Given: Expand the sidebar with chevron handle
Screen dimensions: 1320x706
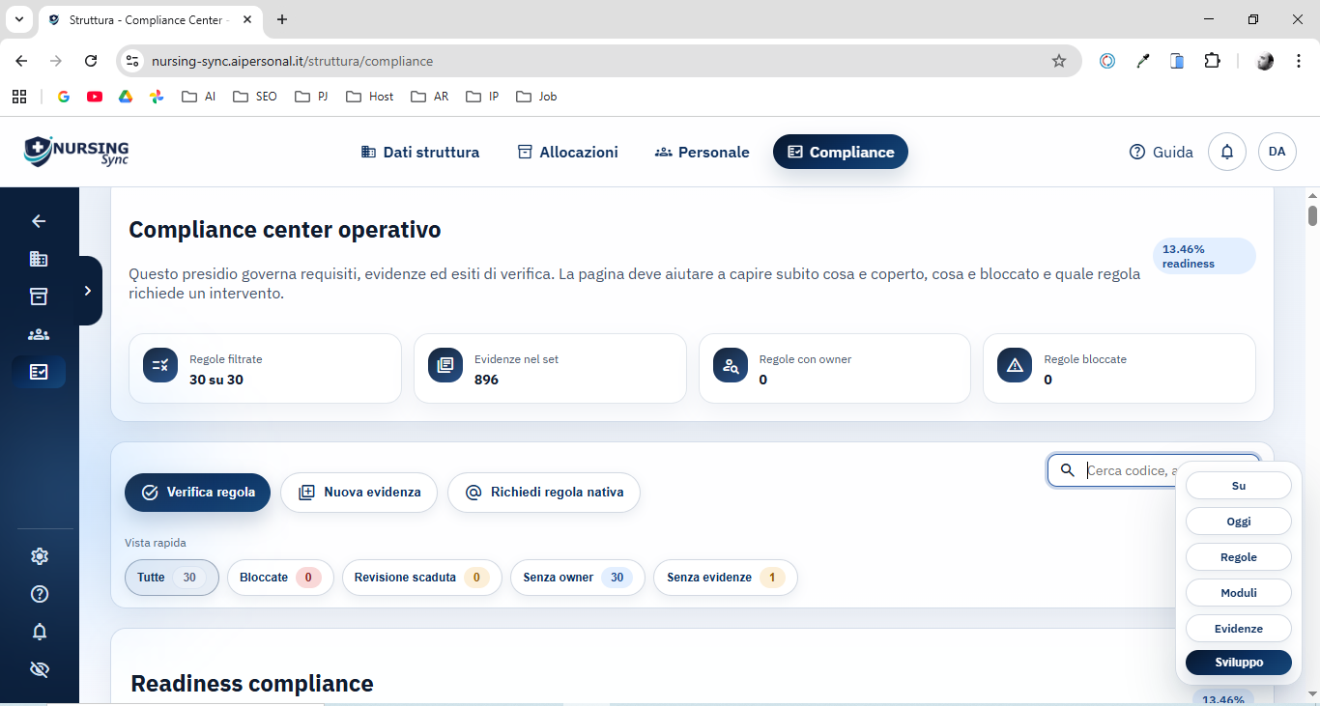Looking at the screenshot, I should pyautogui.click(x=88, y=291).
